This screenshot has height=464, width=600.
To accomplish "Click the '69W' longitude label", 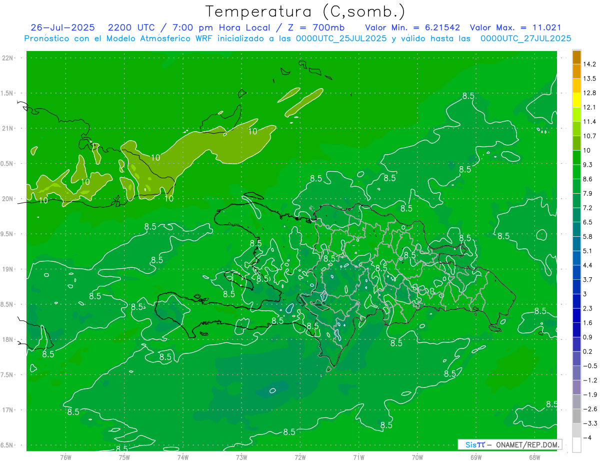I will coord(476,457).
